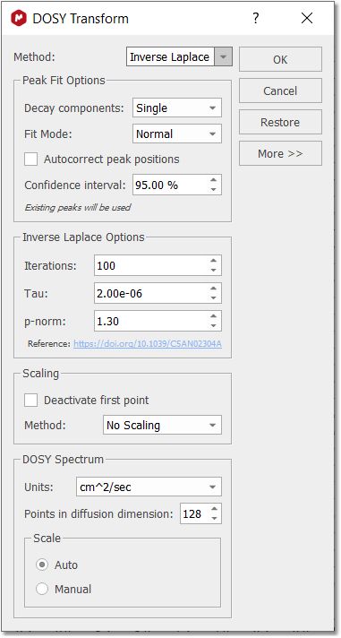Open the doi.org reference link
The image size is (341, 638).
pos(148,344)
